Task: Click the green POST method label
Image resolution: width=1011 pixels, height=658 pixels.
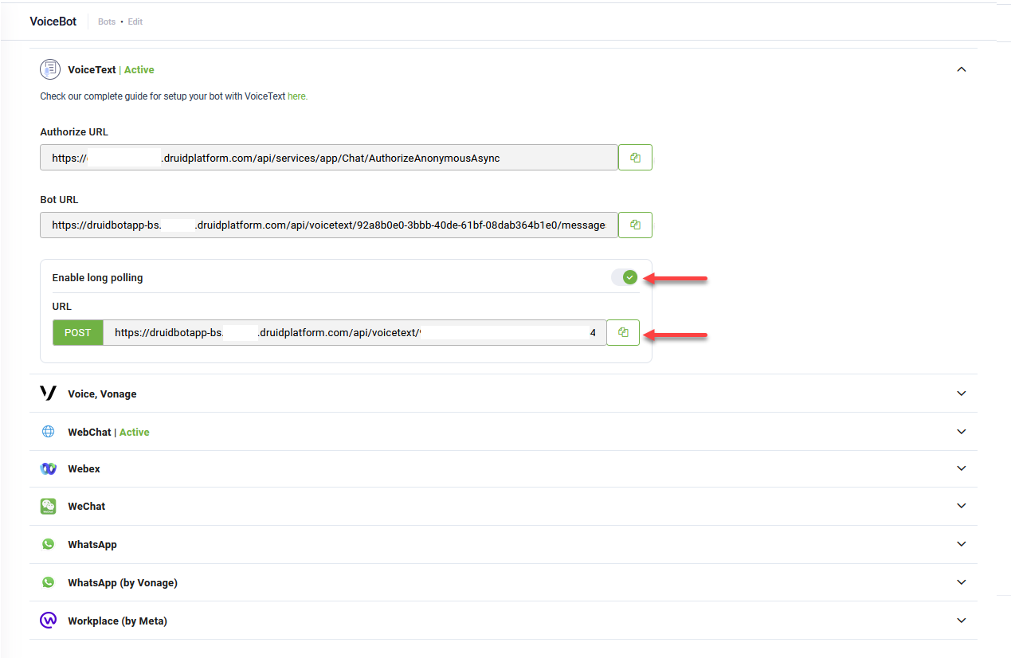Action: coord(78,332)
